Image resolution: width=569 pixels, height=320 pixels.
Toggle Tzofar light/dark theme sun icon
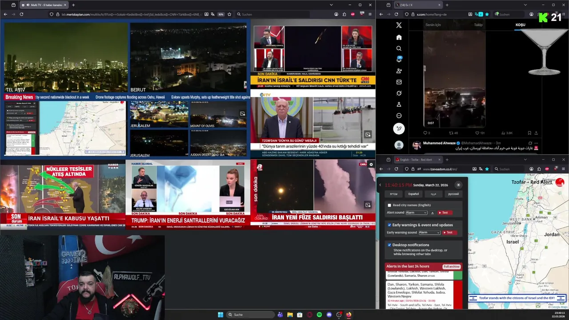tap(458, 185)
